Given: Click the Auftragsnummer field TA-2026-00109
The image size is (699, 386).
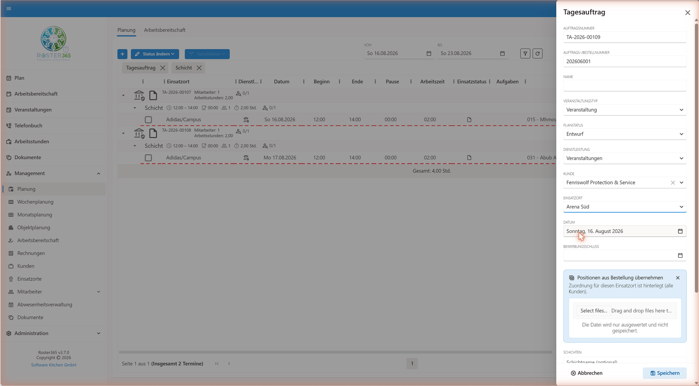Looking at the screenshot, I should pos(625,37).
